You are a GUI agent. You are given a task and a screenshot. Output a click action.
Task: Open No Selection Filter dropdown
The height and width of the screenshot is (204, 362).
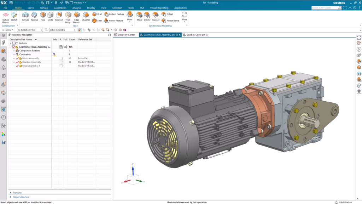(30, 30)
